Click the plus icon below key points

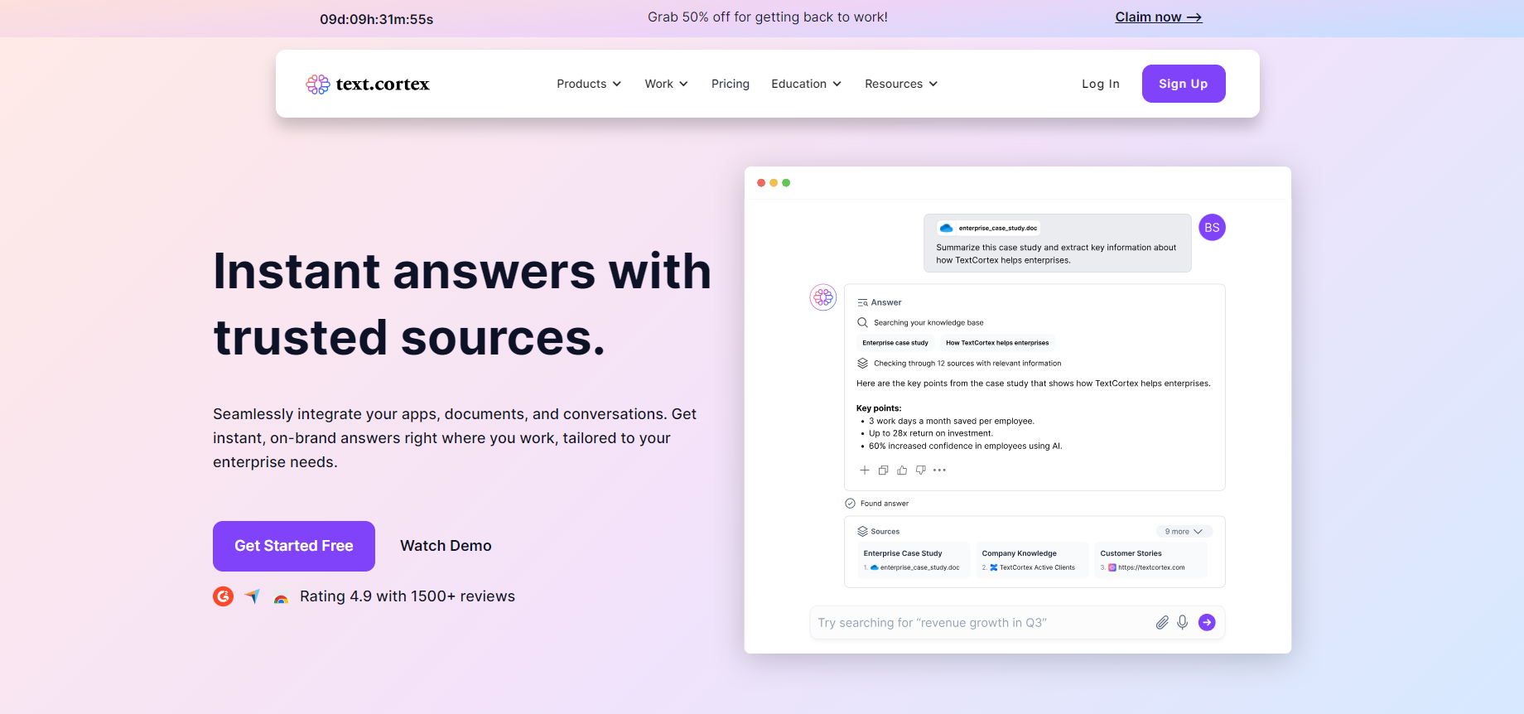[864, 470]
